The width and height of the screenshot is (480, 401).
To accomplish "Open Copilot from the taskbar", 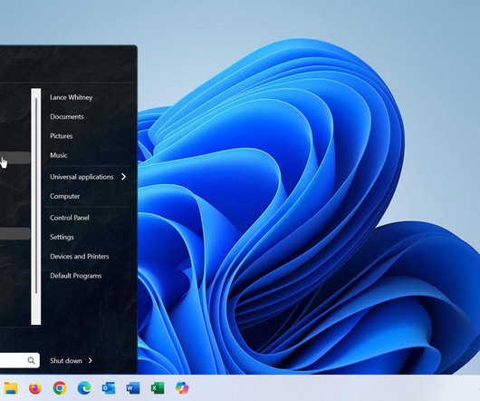I will pos(182,387).
